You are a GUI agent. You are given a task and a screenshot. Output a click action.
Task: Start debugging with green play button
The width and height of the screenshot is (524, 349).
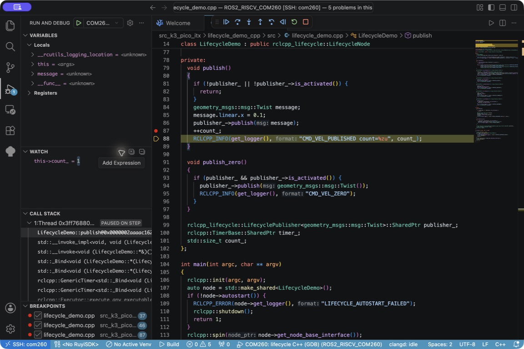click(x=79, y=23)
